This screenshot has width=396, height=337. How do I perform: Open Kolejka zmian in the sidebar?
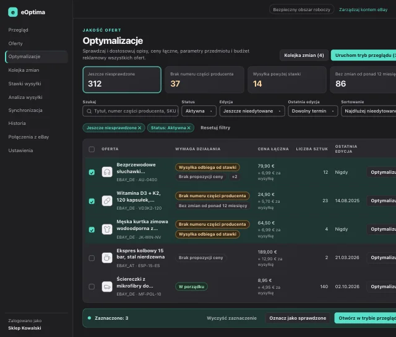[x=24, y=70]
